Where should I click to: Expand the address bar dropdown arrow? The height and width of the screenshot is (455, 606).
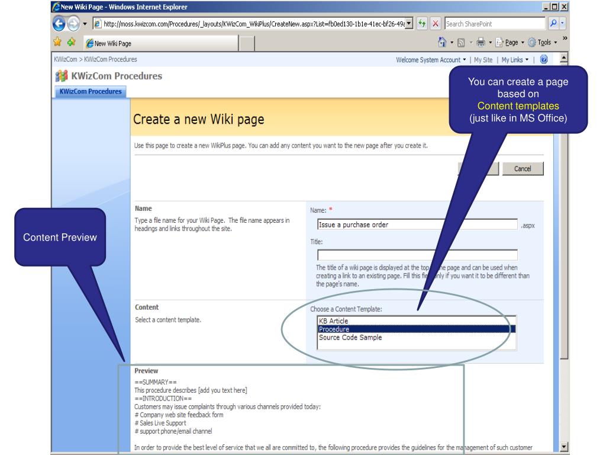pyautogui.click(x=410, y=24)
